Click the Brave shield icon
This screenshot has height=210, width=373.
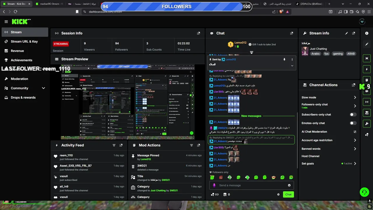[x=281, y=12]
